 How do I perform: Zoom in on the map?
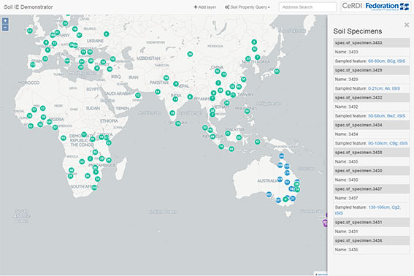[x=5, y=21]
